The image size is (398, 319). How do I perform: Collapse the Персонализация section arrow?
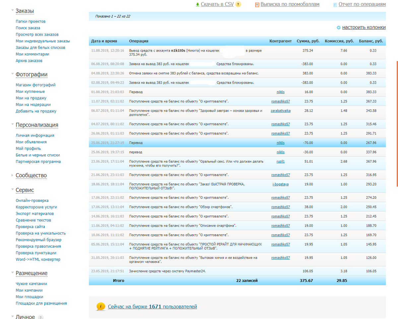coord(13,125)
